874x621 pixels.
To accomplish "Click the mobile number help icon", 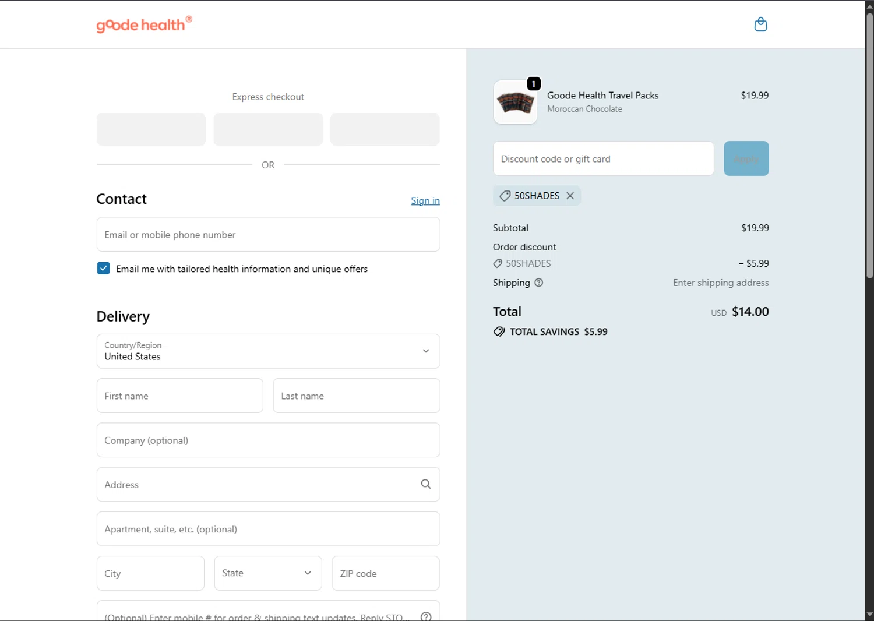I will [426, 616].
